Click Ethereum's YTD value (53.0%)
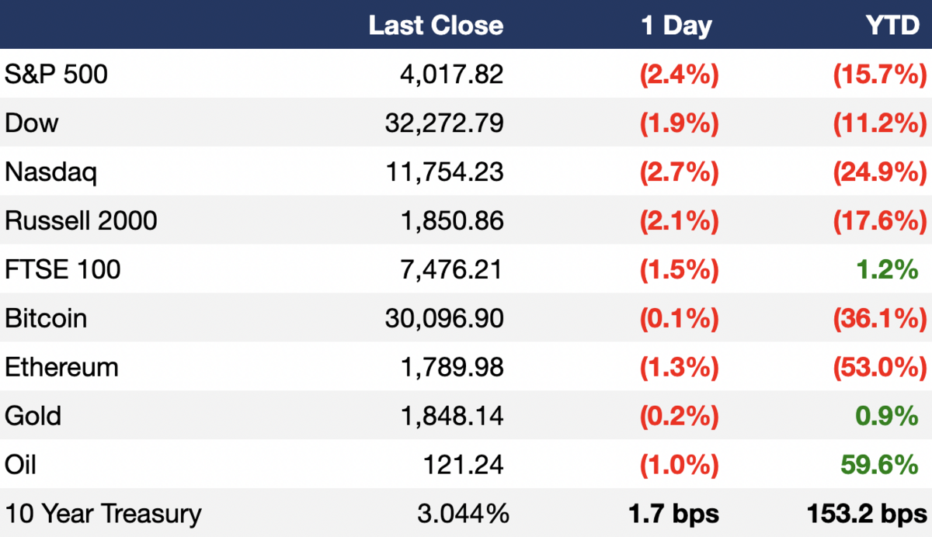 tap(880, 367)
